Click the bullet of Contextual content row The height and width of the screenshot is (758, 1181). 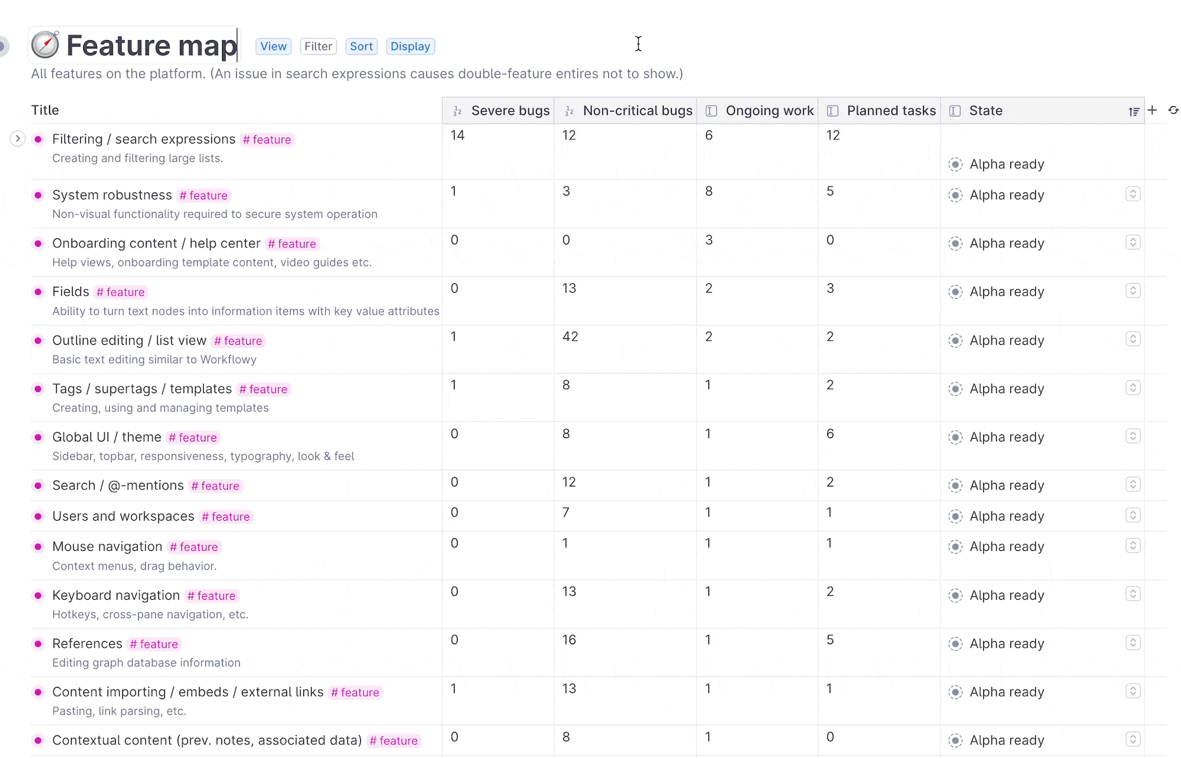[38, 740]
